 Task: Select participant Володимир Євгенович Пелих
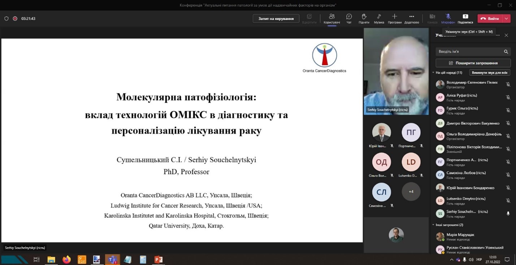click(x=472, y=85)
